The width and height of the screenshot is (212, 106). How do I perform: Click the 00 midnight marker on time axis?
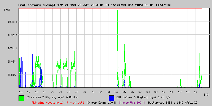(x=84, y=92)
